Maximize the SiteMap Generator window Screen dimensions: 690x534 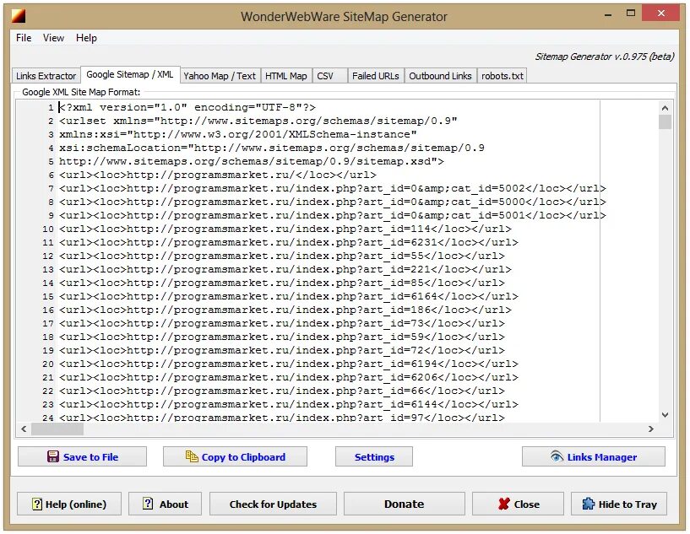point(631,13)
